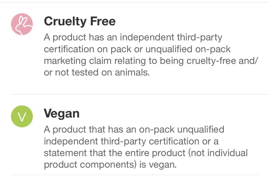Select the Vegan heading
Image resolution: width=269 pixels, height=180 pixels.
point(62,114)
